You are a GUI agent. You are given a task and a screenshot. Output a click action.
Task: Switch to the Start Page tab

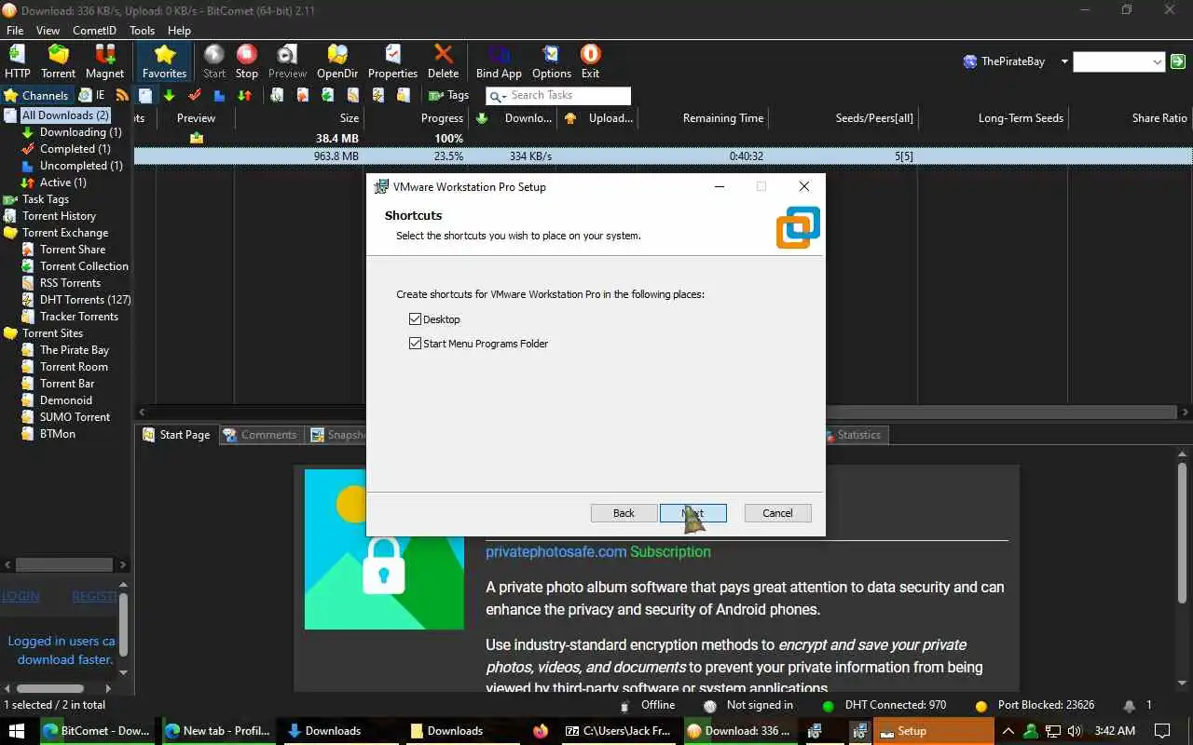coord(176,435)
